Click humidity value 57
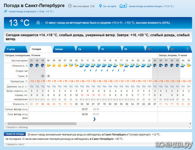 pos(138,104)
